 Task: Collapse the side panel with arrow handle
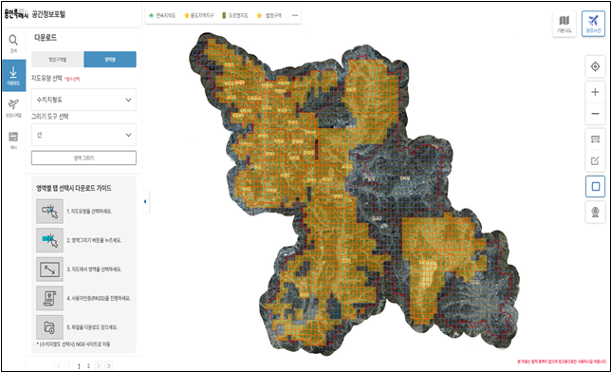pos(145,201)
